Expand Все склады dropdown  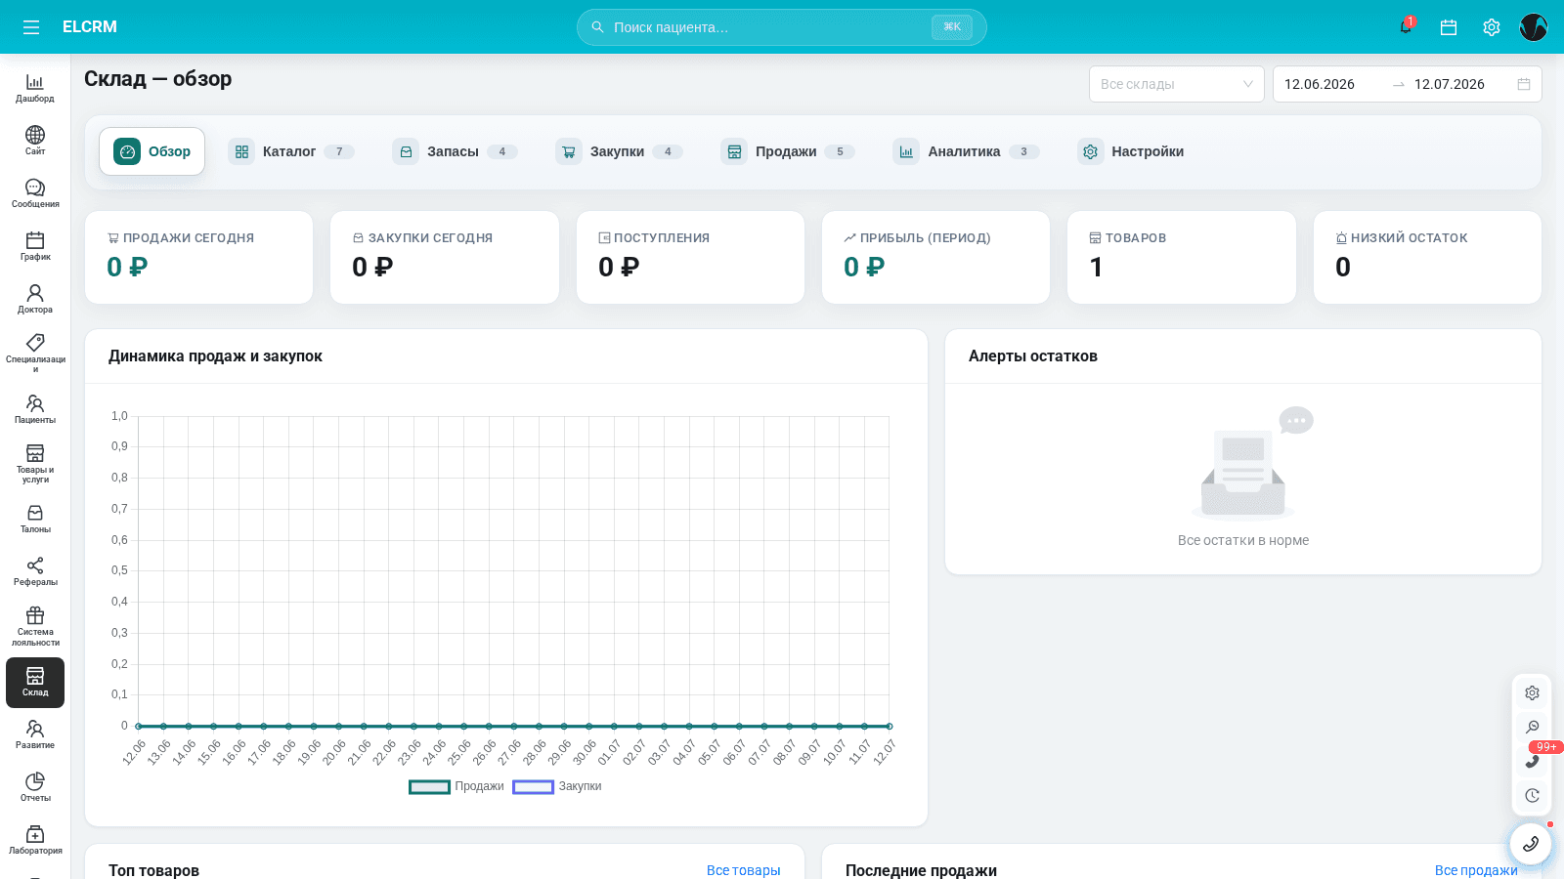pos(1177,84)
